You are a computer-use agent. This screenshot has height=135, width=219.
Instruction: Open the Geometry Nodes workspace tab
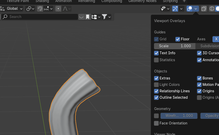click(142, 1)
